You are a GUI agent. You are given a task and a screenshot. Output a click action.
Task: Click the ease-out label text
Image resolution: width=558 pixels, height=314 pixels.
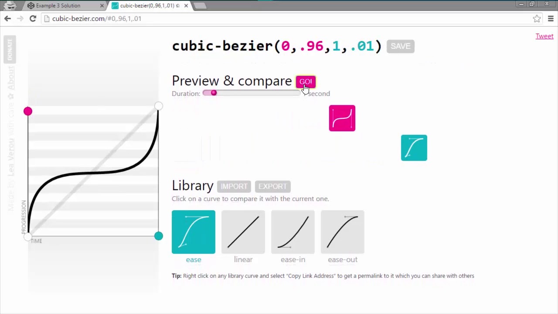coord(343,259)
